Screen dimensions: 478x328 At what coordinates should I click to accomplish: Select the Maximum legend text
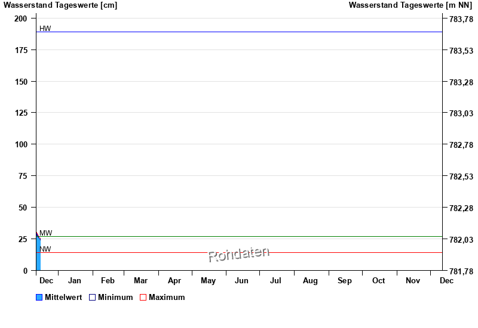[x=167, y=297]
